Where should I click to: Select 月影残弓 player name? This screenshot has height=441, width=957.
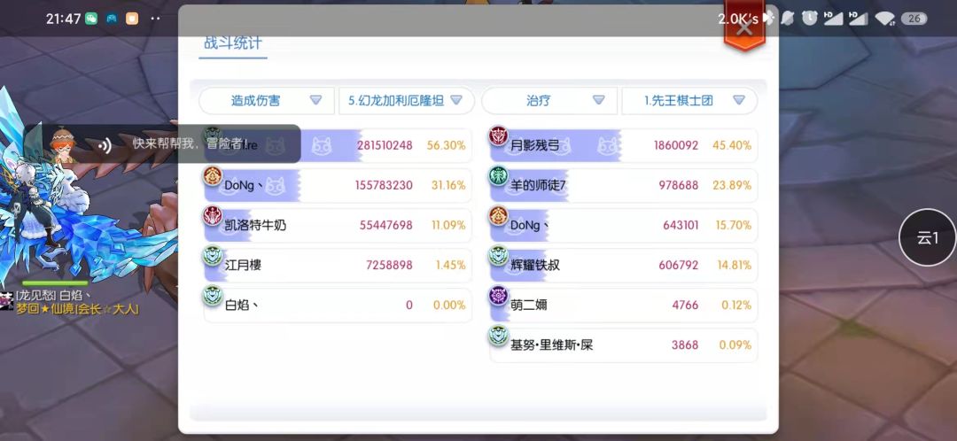534,145
